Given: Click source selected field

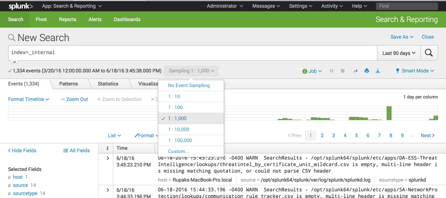Looking at the screenshot, I should click(21, 185).
